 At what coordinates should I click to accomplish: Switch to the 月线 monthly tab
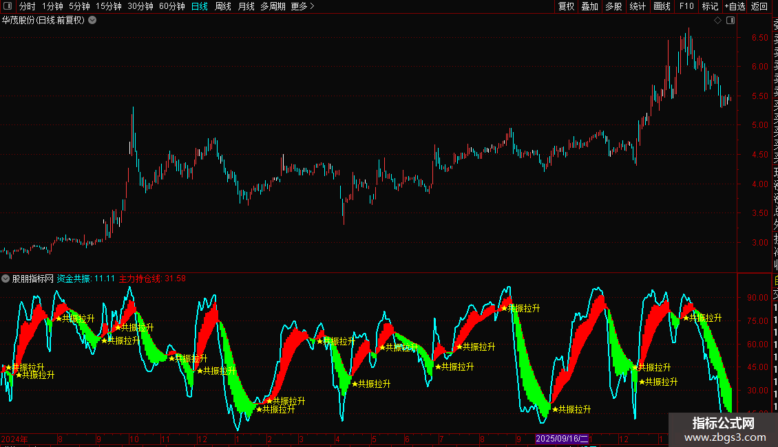click(246, 6)
